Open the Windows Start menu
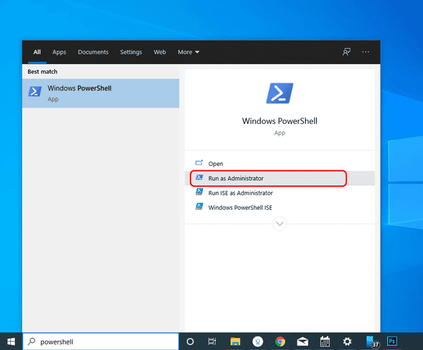 point(11,342)
